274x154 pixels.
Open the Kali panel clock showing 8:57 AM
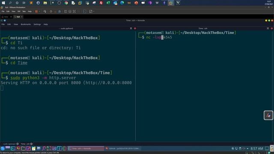point(256,148)
